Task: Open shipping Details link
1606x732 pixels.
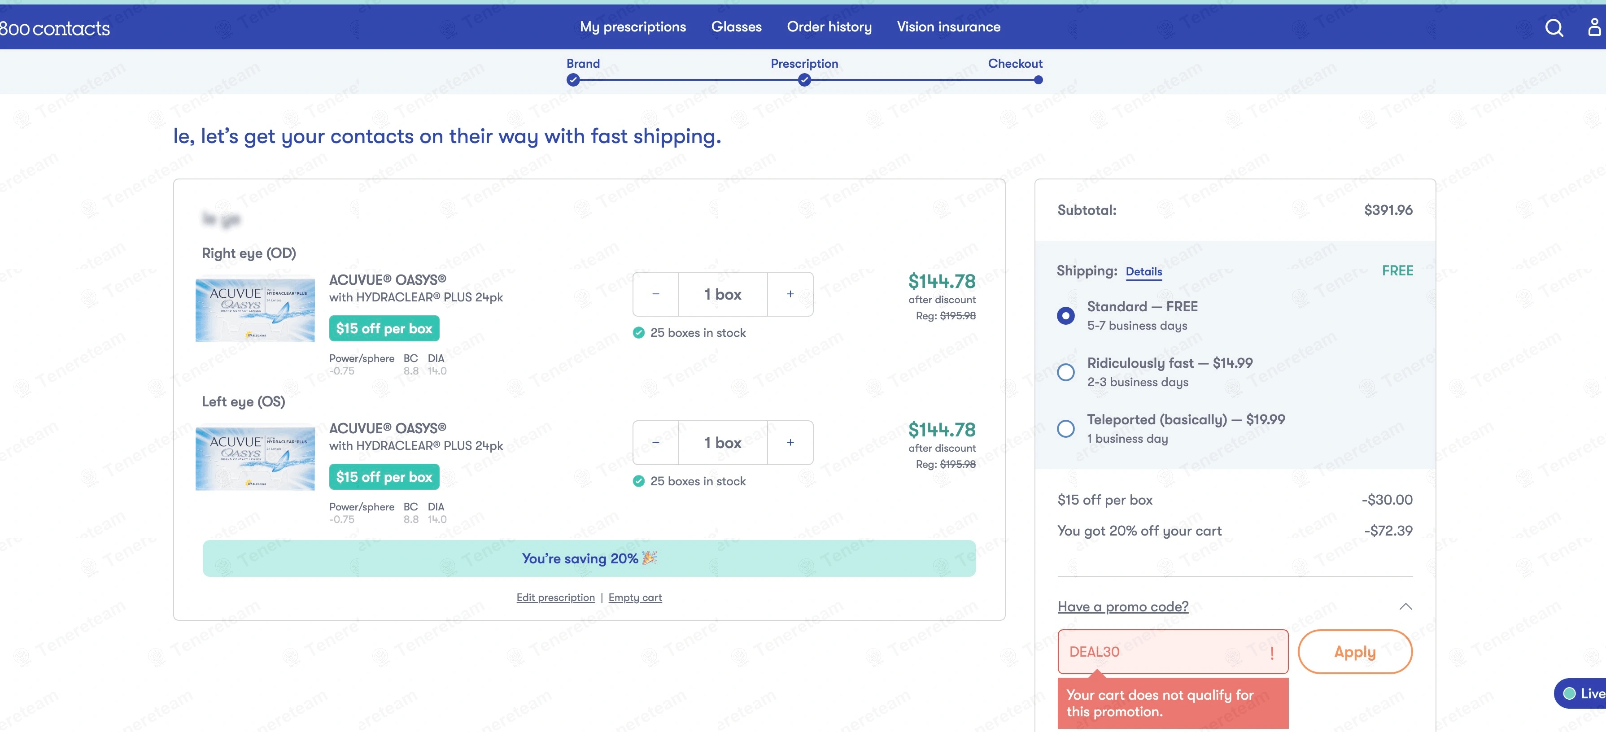Action: coord(1143,271)
